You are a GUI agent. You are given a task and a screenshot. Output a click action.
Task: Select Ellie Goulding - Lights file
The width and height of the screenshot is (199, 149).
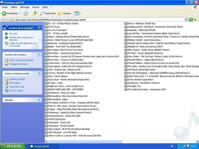[58, 99]
